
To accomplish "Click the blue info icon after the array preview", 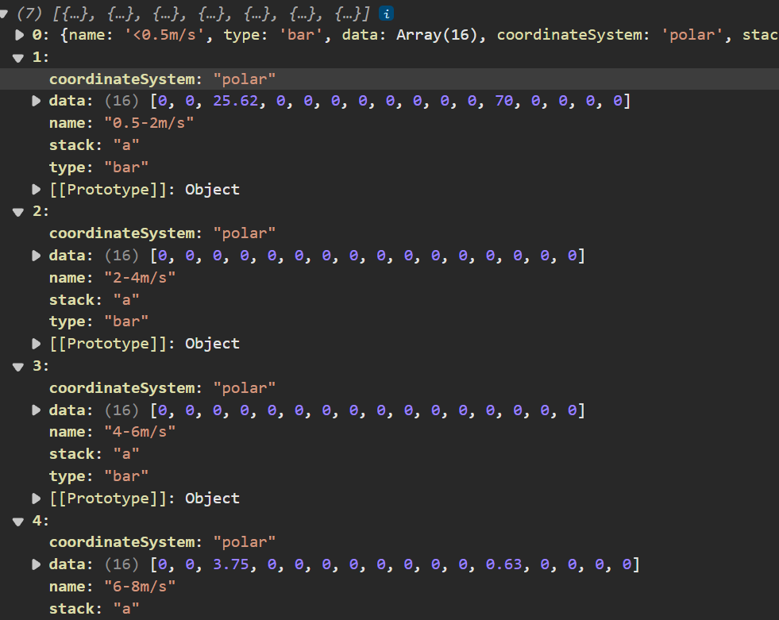I will (x=386, y=13).
